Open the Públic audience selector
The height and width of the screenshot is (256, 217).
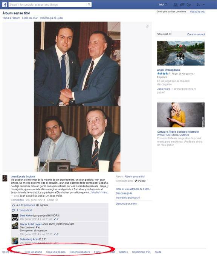point(140,181)
